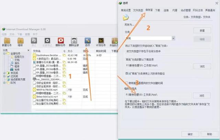220x140 pixels.
Task: Switch to the 连接 tab
Action: 166,10
